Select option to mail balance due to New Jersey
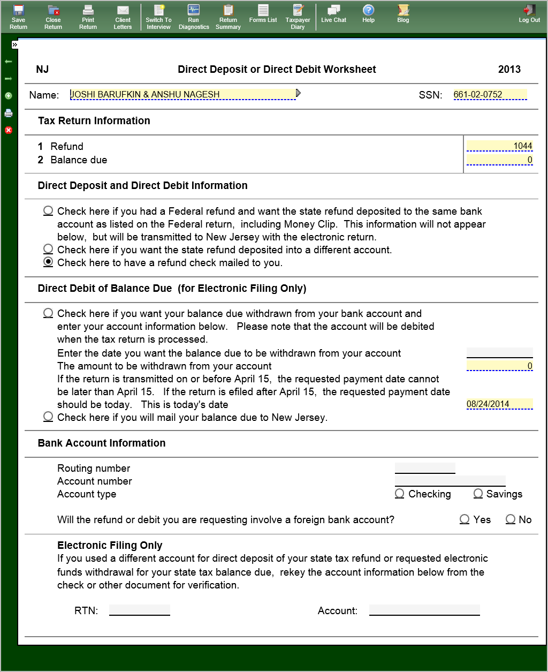This screenshot has height=672, width=548. click(48, 417)
